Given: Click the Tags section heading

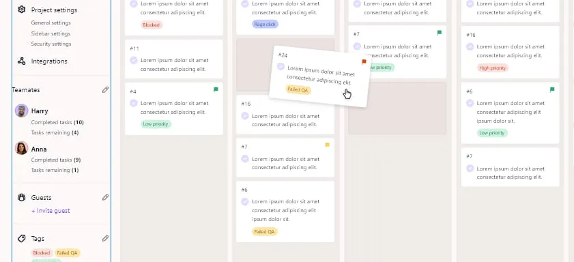Looking at the screenshot, I should point(38,239).
